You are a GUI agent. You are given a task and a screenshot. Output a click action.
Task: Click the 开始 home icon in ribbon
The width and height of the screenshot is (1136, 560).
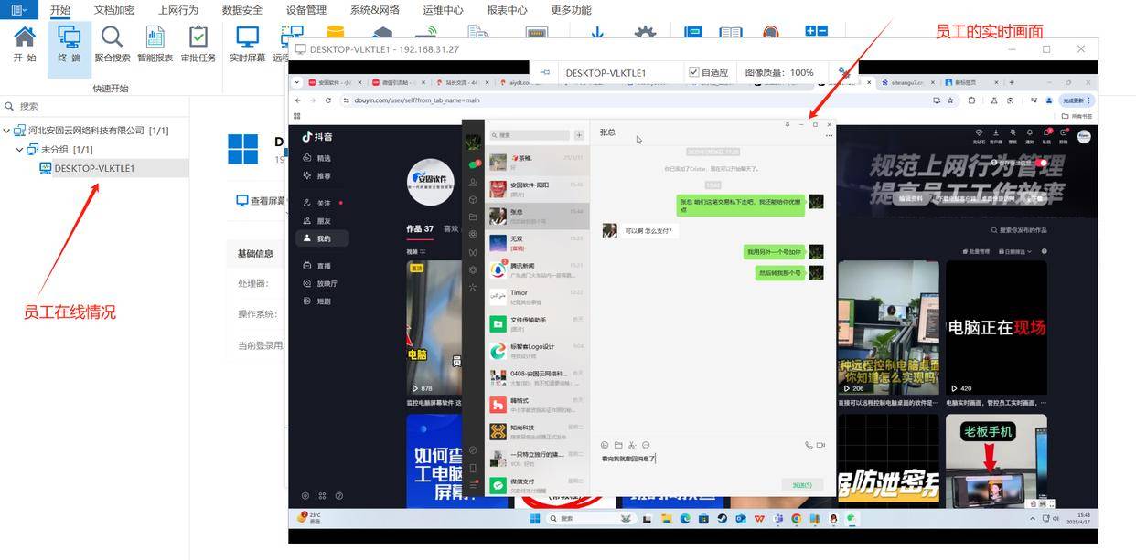(25, 44)
